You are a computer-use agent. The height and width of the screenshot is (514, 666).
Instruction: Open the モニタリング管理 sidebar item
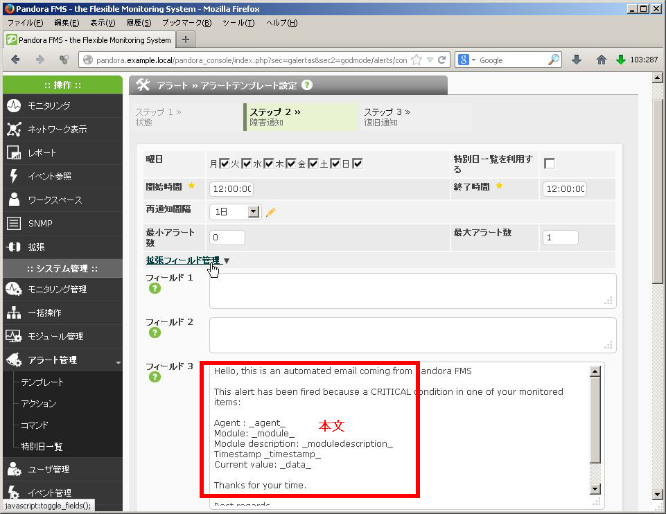click(62, 290)
